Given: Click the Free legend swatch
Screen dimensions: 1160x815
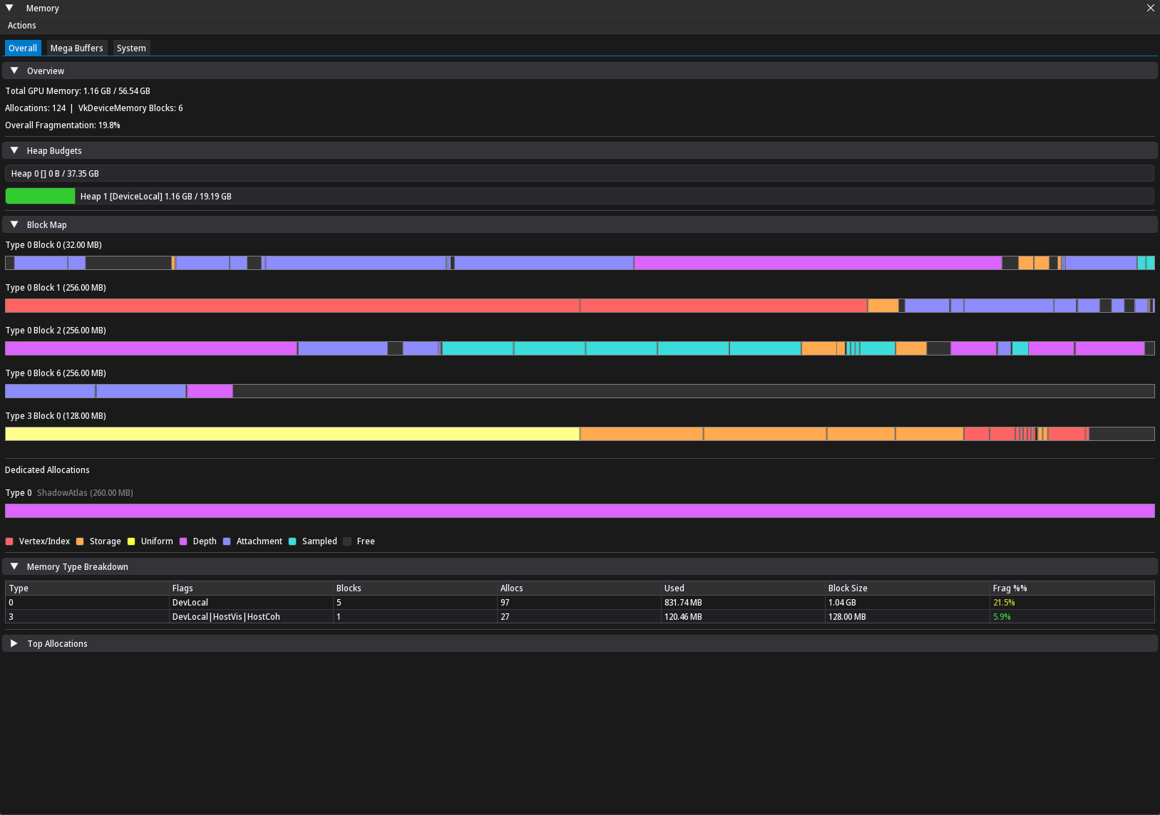Looking at the screenshot, I should click(347, 541).
